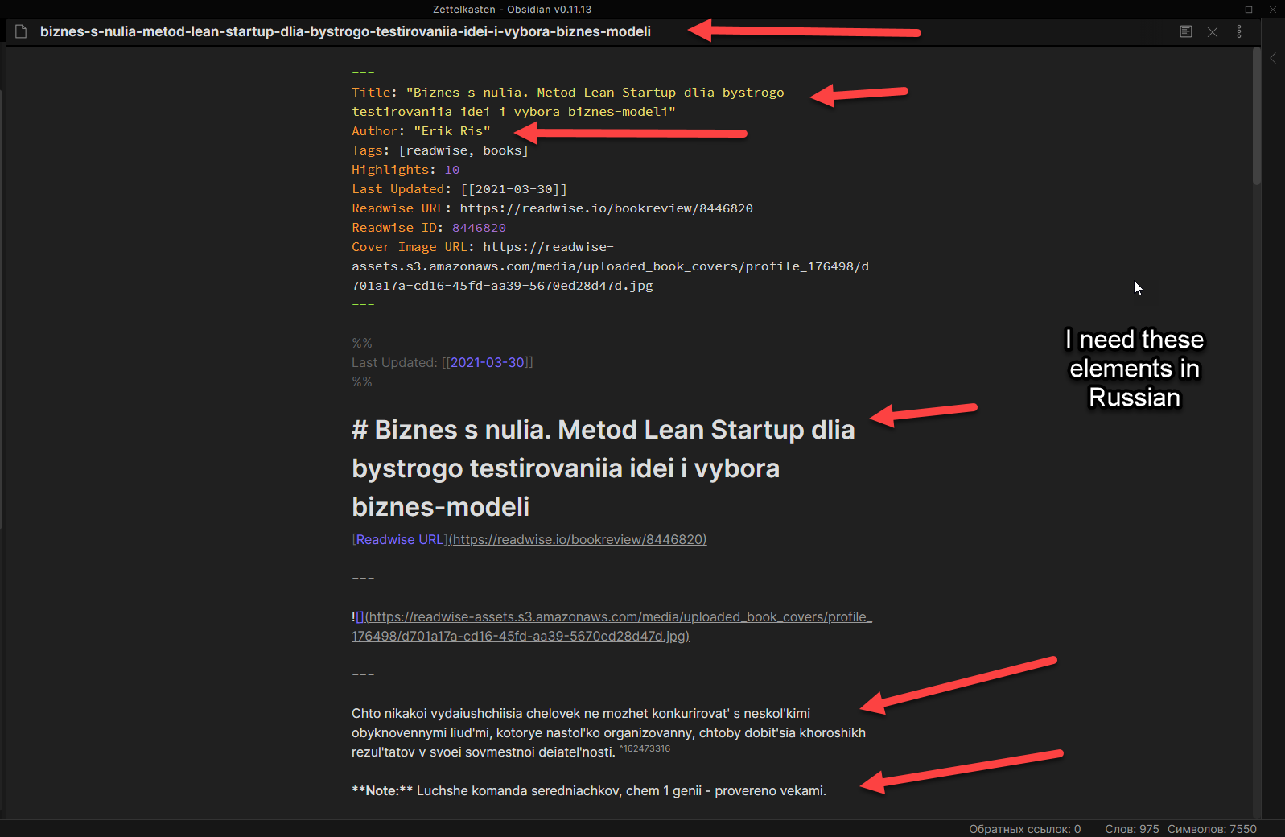Image resolution: width=1285 pixels, height=837 pixels.
Task: Click the document icon beside the note title
Action: tap(22, 31)
